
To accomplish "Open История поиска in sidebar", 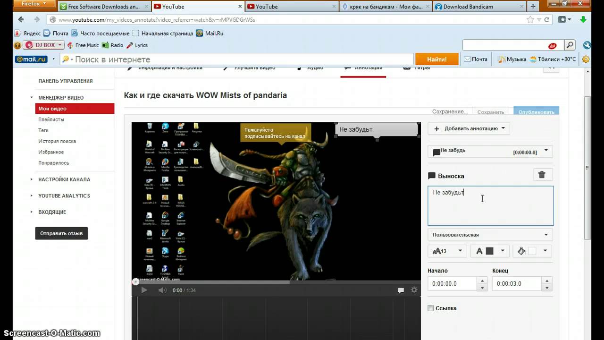I will 57,141.
